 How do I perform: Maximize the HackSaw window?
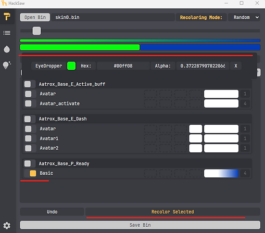tap(242, 3)
